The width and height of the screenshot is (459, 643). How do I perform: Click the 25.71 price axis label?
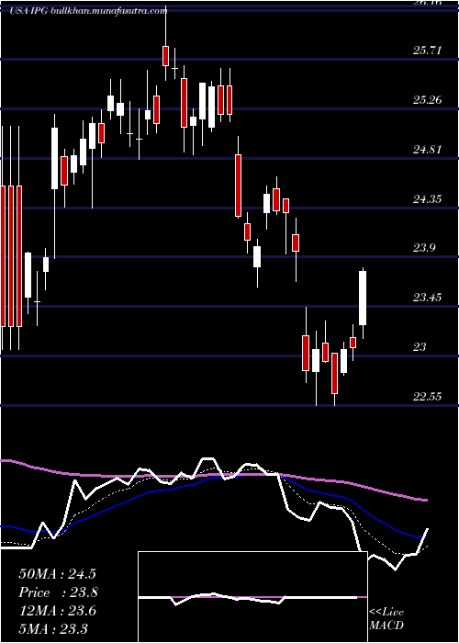pos(427,51)
